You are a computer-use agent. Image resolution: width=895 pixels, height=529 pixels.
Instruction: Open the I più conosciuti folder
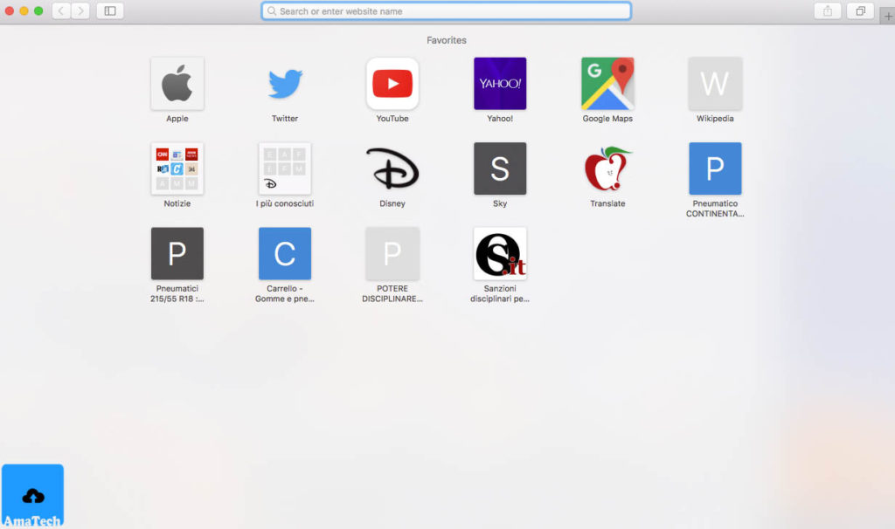click(x=285, y=168)
